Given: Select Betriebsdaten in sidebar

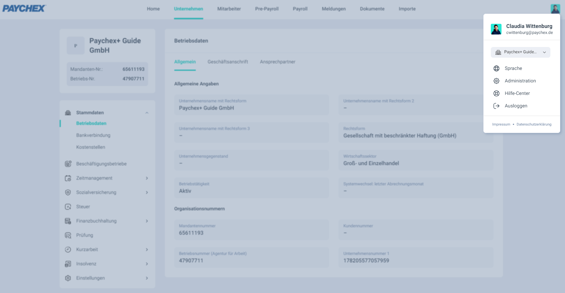Looking at the screenshot, I should point(91,123).
